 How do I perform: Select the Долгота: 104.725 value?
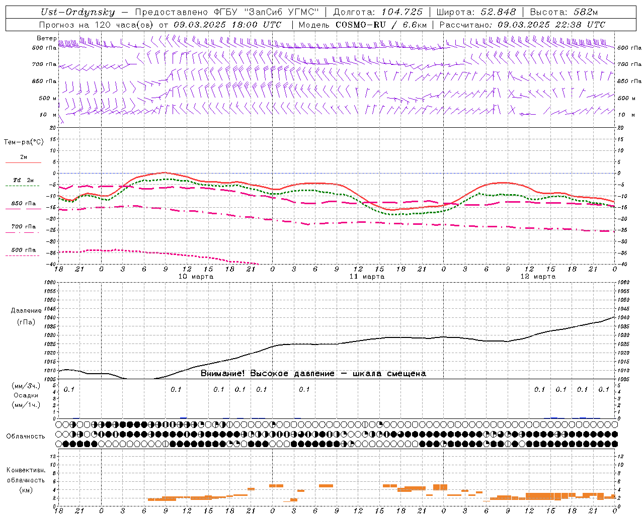pyautogui.click(x=378, y=12)
